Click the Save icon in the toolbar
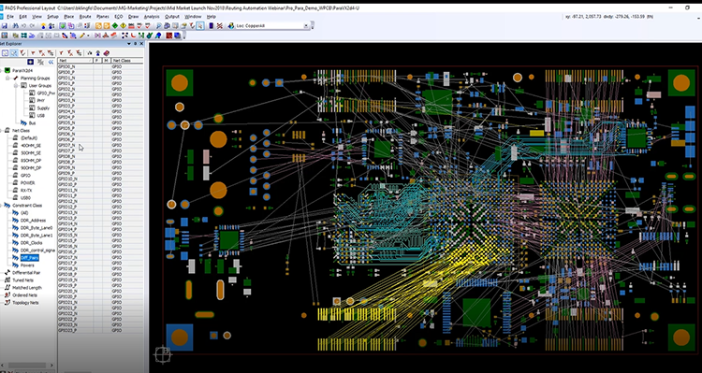702x373 pixels. [5, 26]
